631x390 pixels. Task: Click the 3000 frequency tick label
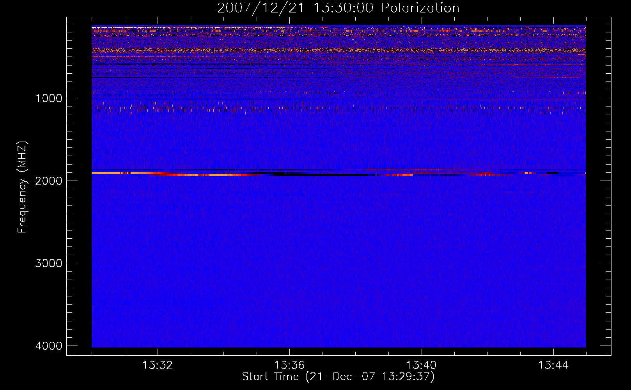point(49,263)
